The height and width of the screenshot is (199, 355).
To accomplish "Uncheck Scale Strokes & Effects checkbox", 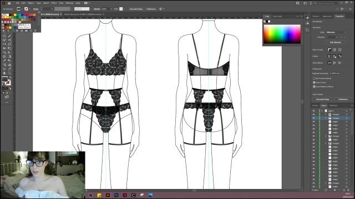I will [x=314, y=86].
